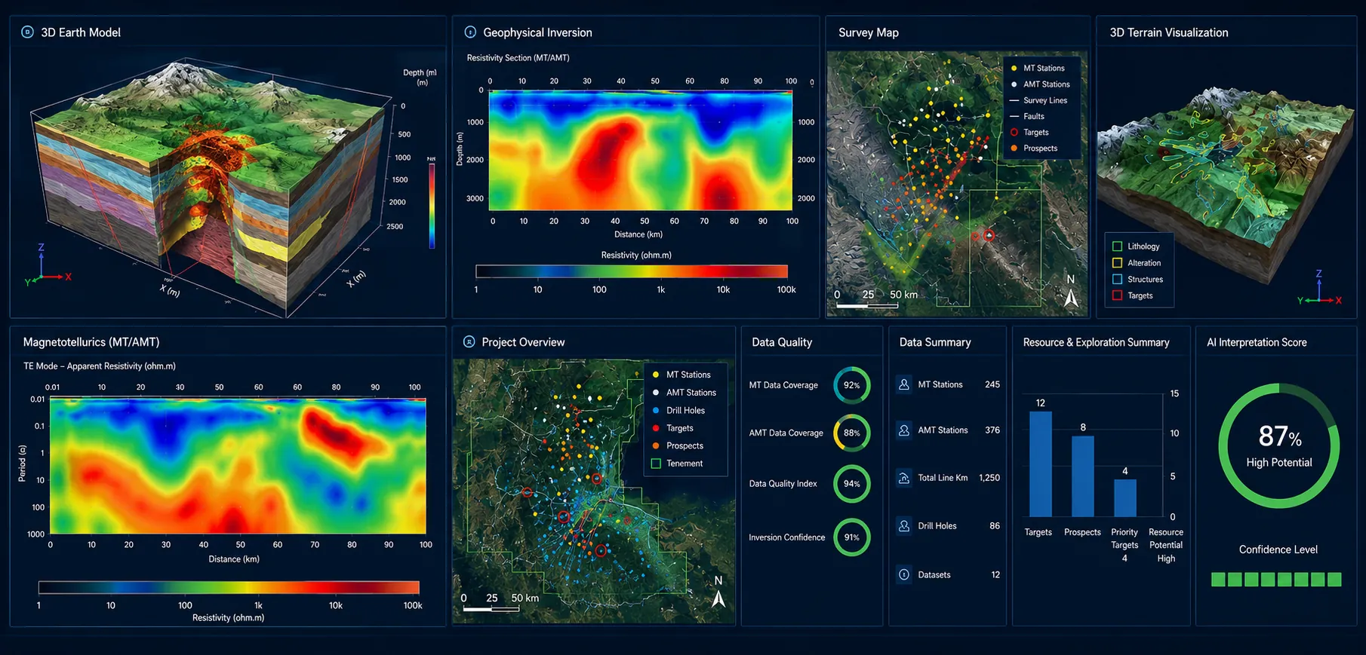
Task: Click the 3D Earth Model depth color bar
Action: [432, 206]
